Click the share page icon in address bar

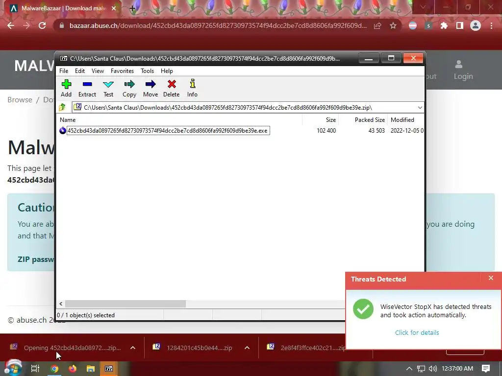click(x=377, y=25)
